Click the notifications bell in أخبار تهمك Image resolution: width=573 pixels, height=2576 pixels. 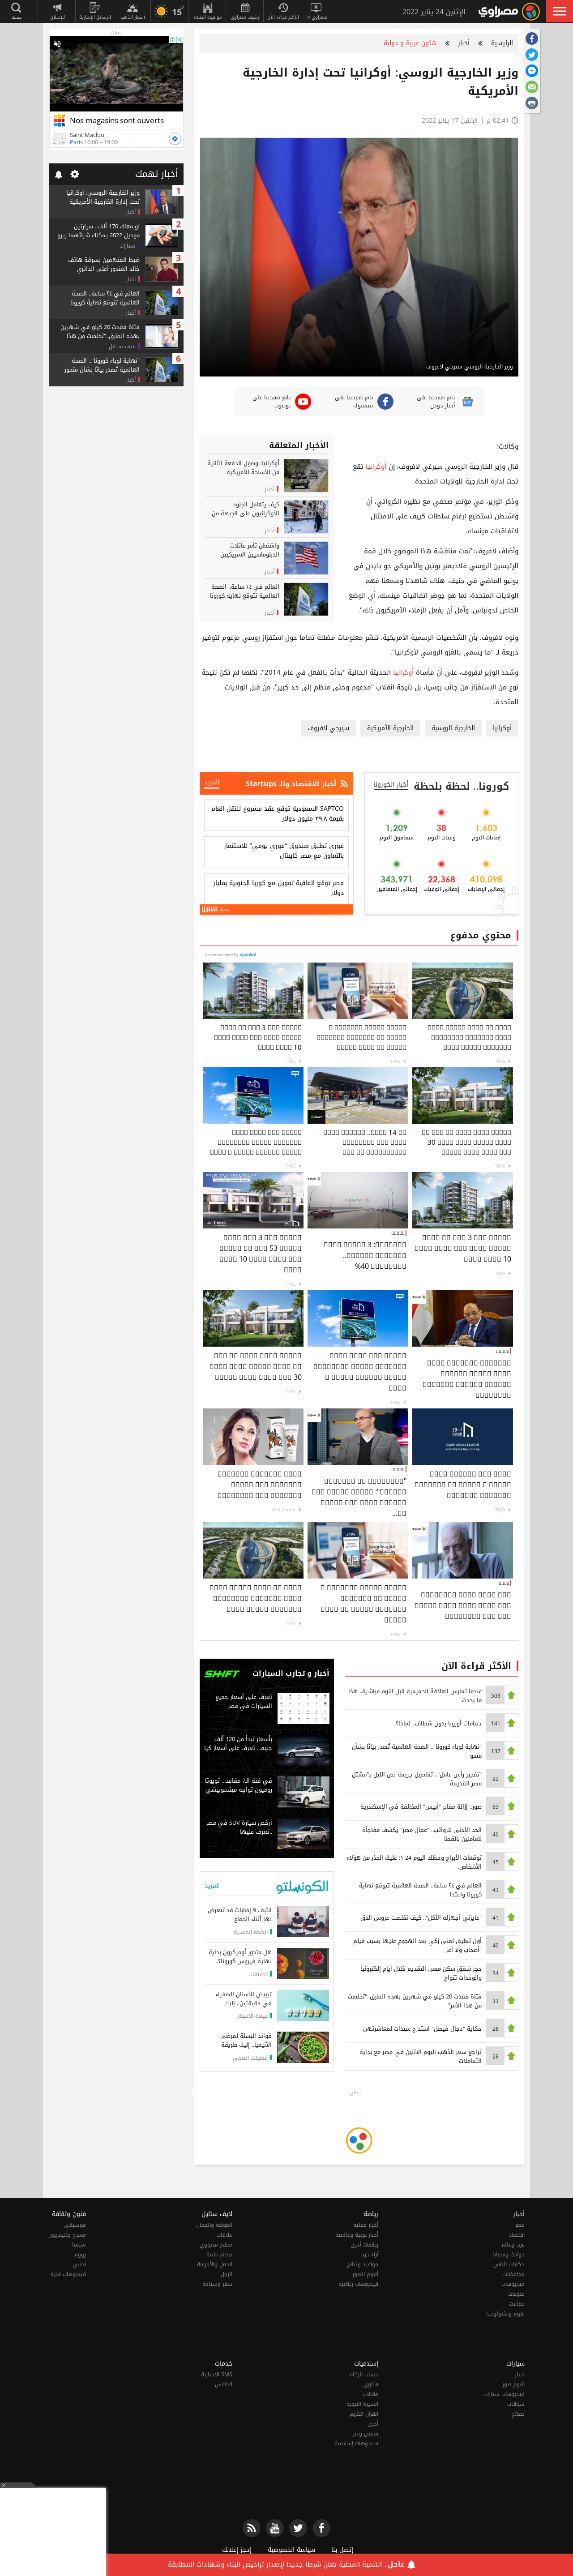point(58,174)
